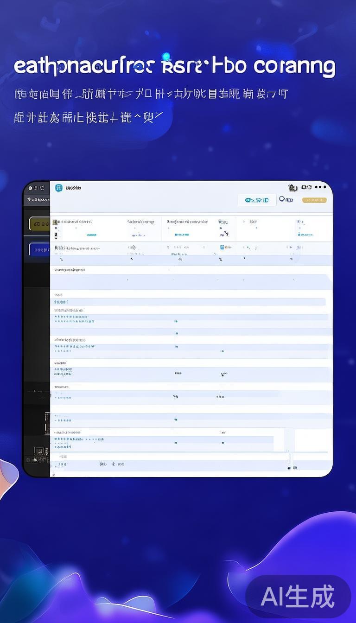Viewport: 356px width, 623px height.
Task: Click the teal app logo icon in the header
Action: click(x=59, y=188)
